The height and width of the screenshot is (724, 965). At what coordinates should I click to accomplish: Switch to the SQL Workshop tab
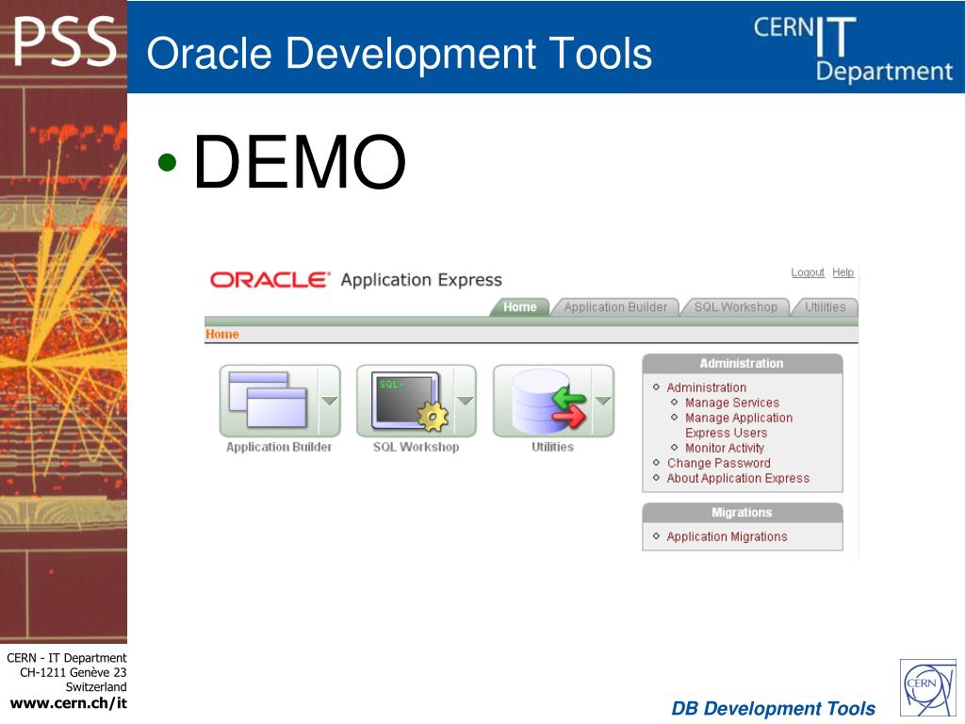point(735,307)
